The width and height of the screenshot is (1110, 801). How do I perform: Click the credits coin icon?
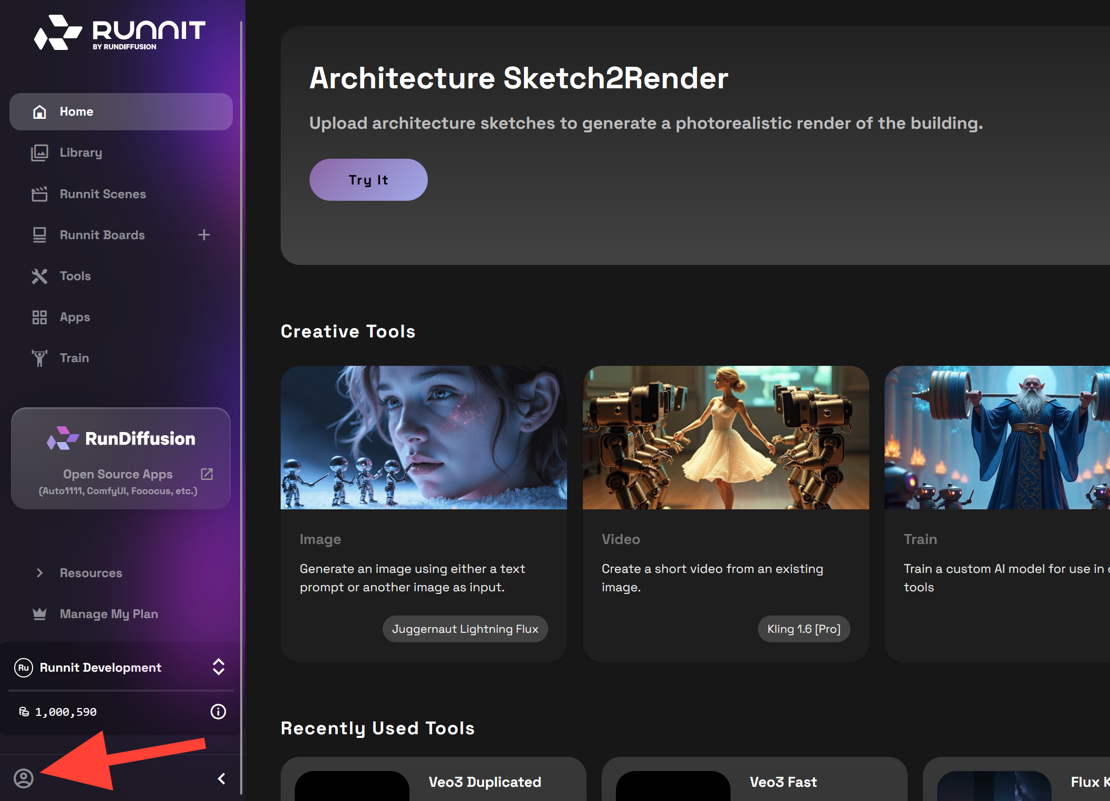(24, 712)
